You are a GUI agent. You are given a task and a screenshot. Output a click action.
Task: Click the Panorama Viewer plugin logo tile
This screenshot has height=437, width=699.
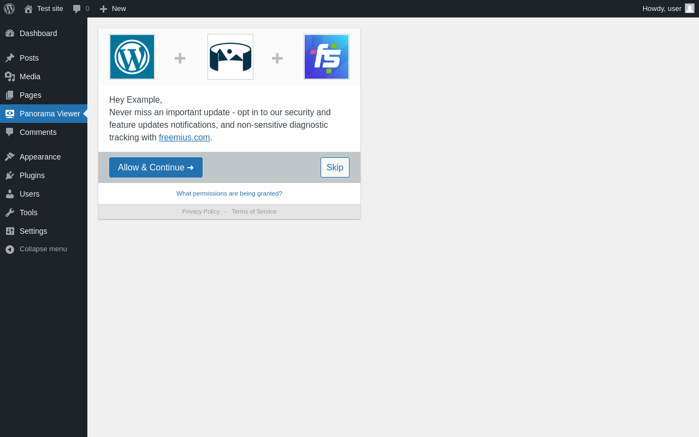click(230, 57)
